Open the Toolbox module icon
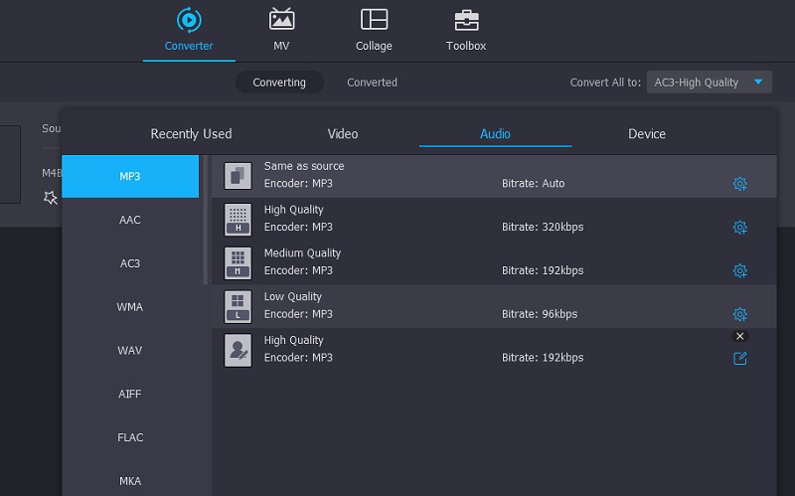 (466, 20)
